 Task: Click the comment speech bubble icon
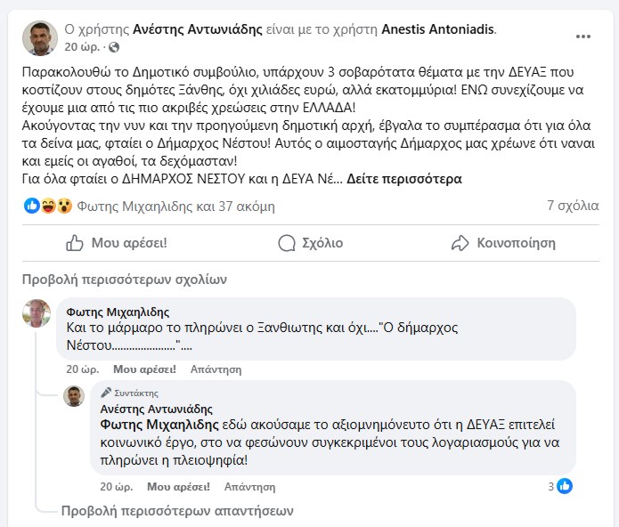click(287, 243)
